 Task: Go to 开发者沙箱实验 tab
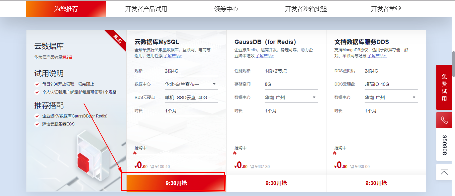[306, 9]
